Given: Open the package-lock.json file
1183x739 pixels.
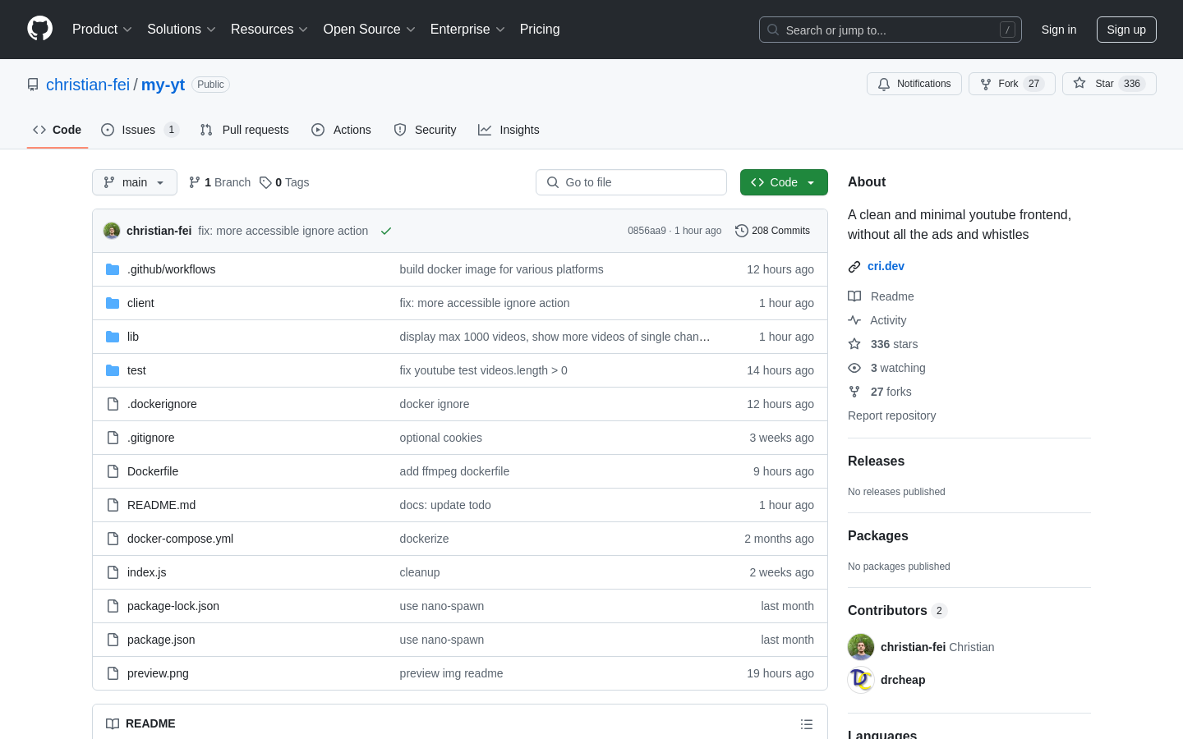Looking at the screenshot, I should pos(173,606).
